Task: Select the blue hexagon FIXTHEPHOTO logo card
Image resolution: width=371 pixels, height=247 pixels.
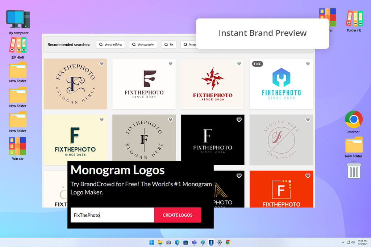Action: click(x=281, y=84)
